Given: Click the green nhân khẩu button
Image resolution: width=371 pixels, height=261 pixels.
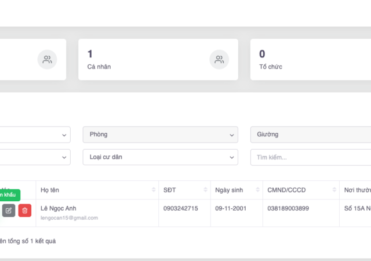Looking at the screenshot, I should [10, 195].
